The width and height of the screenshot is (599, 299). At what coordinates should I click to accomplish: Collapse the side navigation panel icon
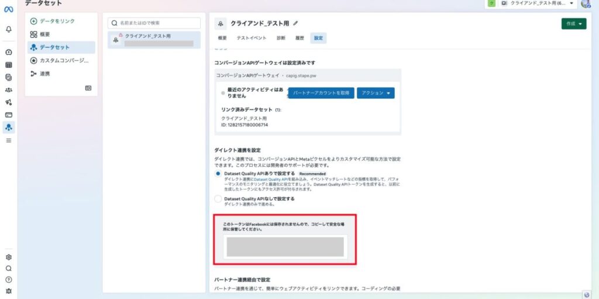pyautogui.click(x=88, y=88)
